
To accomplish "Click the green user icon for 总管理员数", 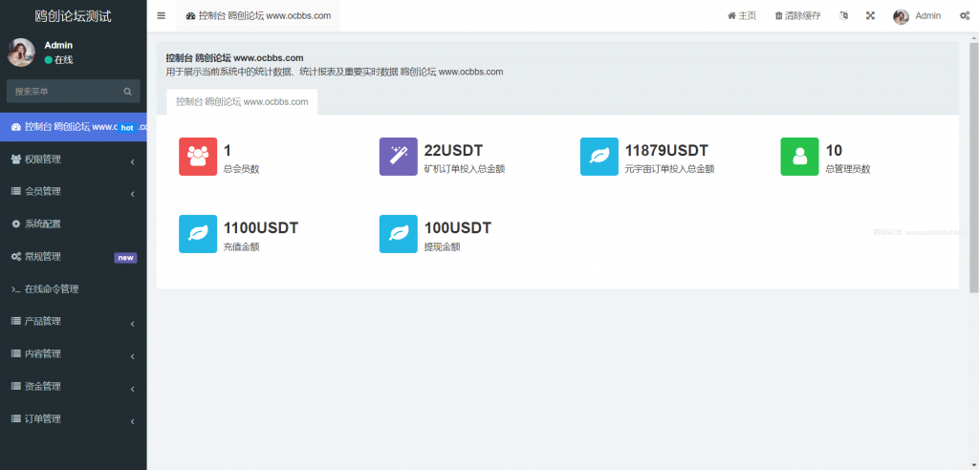I will pyautogui.click(x=800, y=157).
